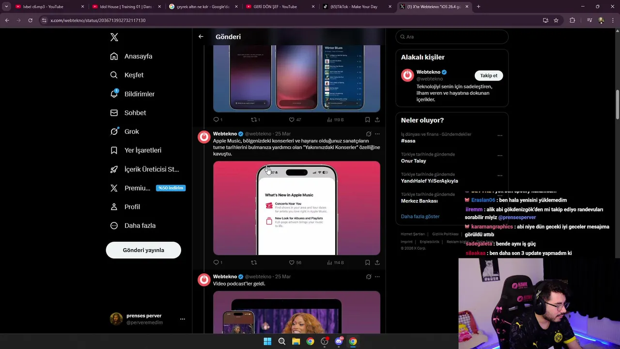Open browser extensions menu
Screen dimensions: 620x349
[572, 20]
